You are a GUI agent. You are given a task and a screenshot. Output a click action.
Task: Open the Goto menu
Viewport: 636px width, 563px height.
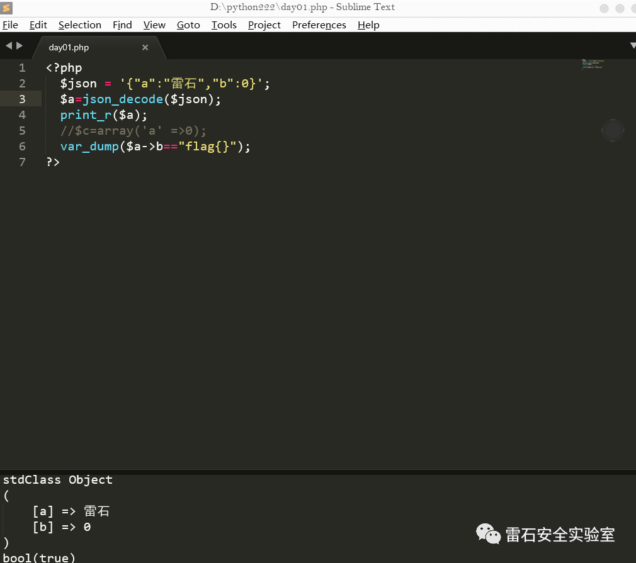[188, 25]
